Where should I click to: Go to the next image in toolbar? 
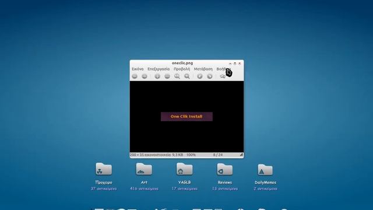[145, 76]
